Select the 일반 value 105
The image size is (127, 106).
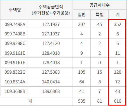[82, 72]
